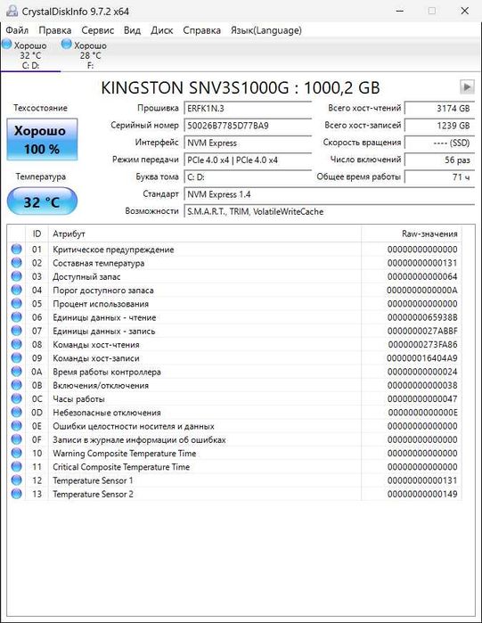Open the Сервис menu

98,30
